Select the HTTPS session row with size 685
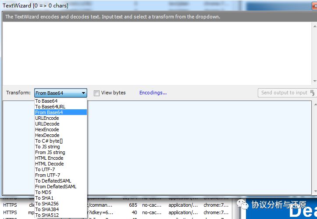 [x=116, y=205]
